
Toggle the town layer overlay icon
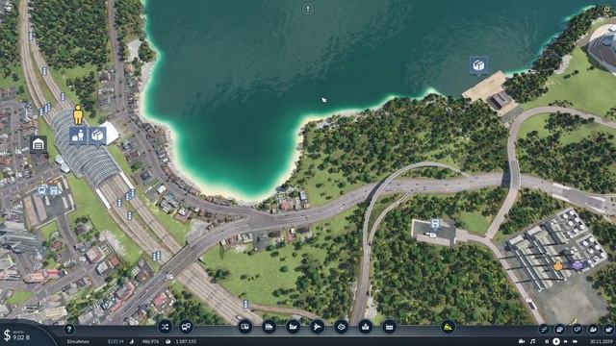593,329
